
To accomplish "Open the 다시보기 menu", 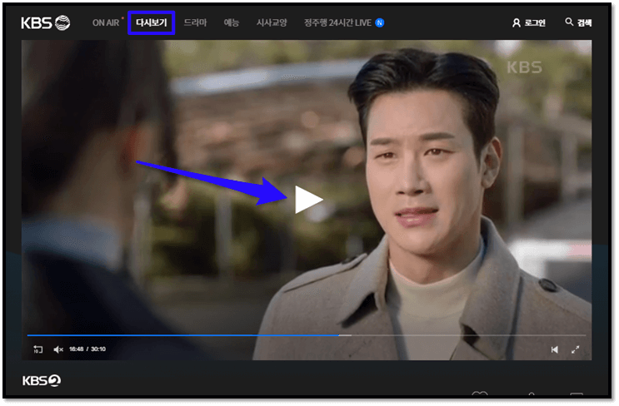I will click(152, 22).
